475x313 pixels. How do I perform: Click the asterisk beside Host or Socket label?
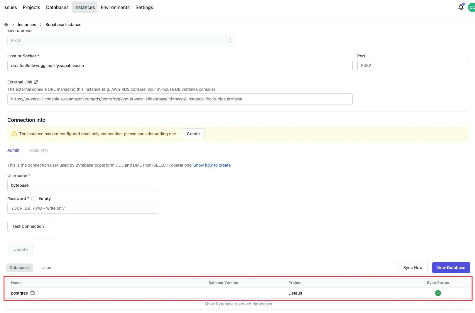pyautogui.click(x=38, y=56)
